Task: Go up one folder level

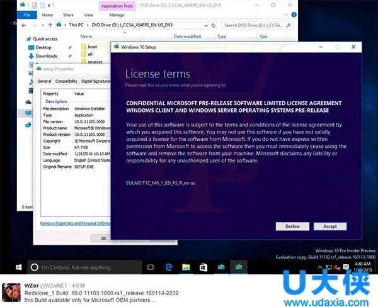Action: click(x=50, y=25)
